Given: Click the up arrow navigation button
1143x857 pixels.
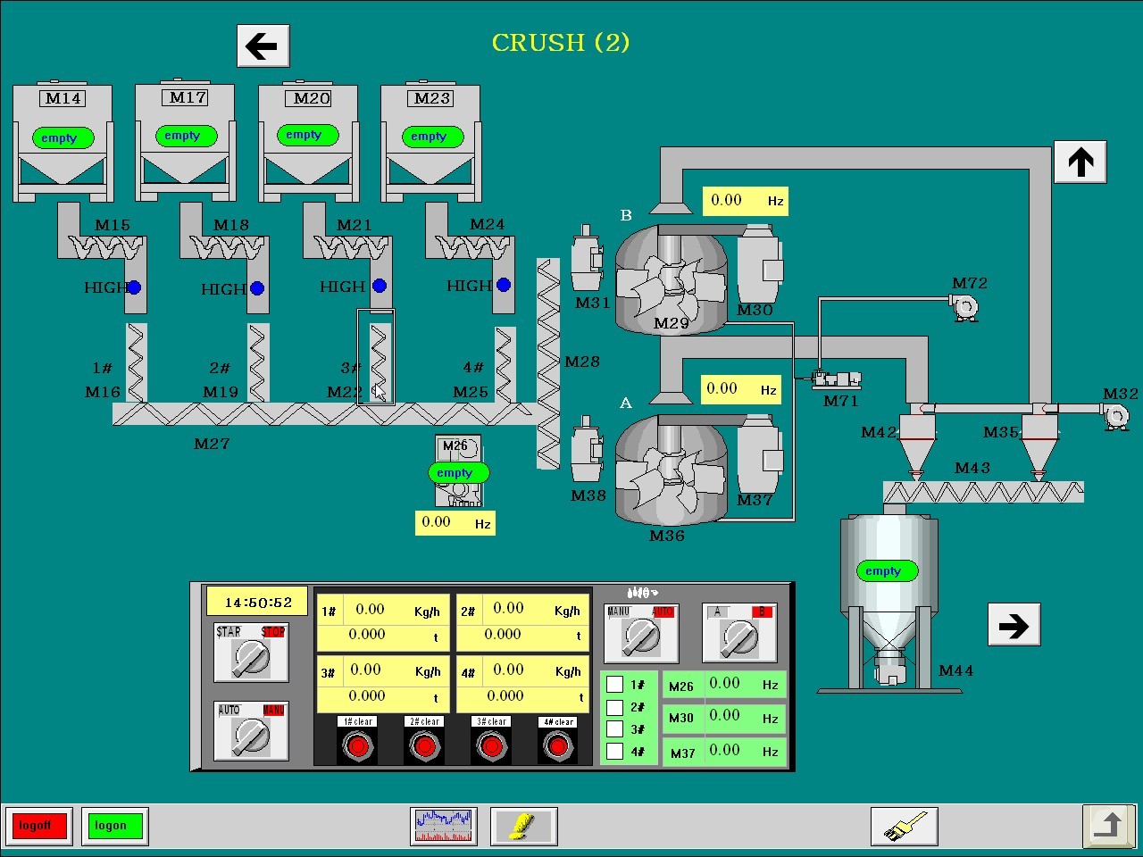Looking at the screenshot, I should 1080,162.
